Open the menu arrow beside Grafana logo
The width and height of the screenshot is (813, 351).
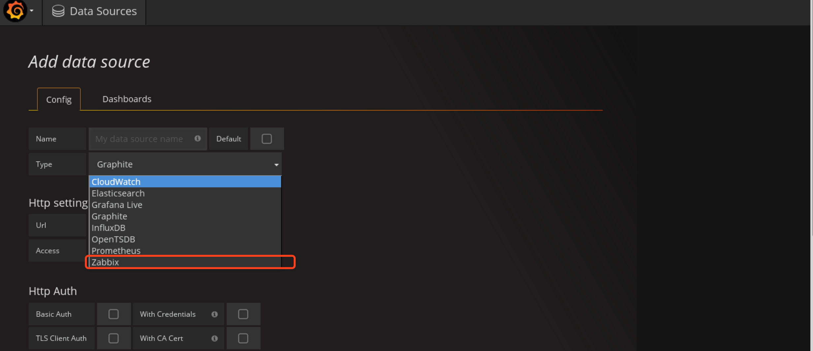(x=32, y=11)
